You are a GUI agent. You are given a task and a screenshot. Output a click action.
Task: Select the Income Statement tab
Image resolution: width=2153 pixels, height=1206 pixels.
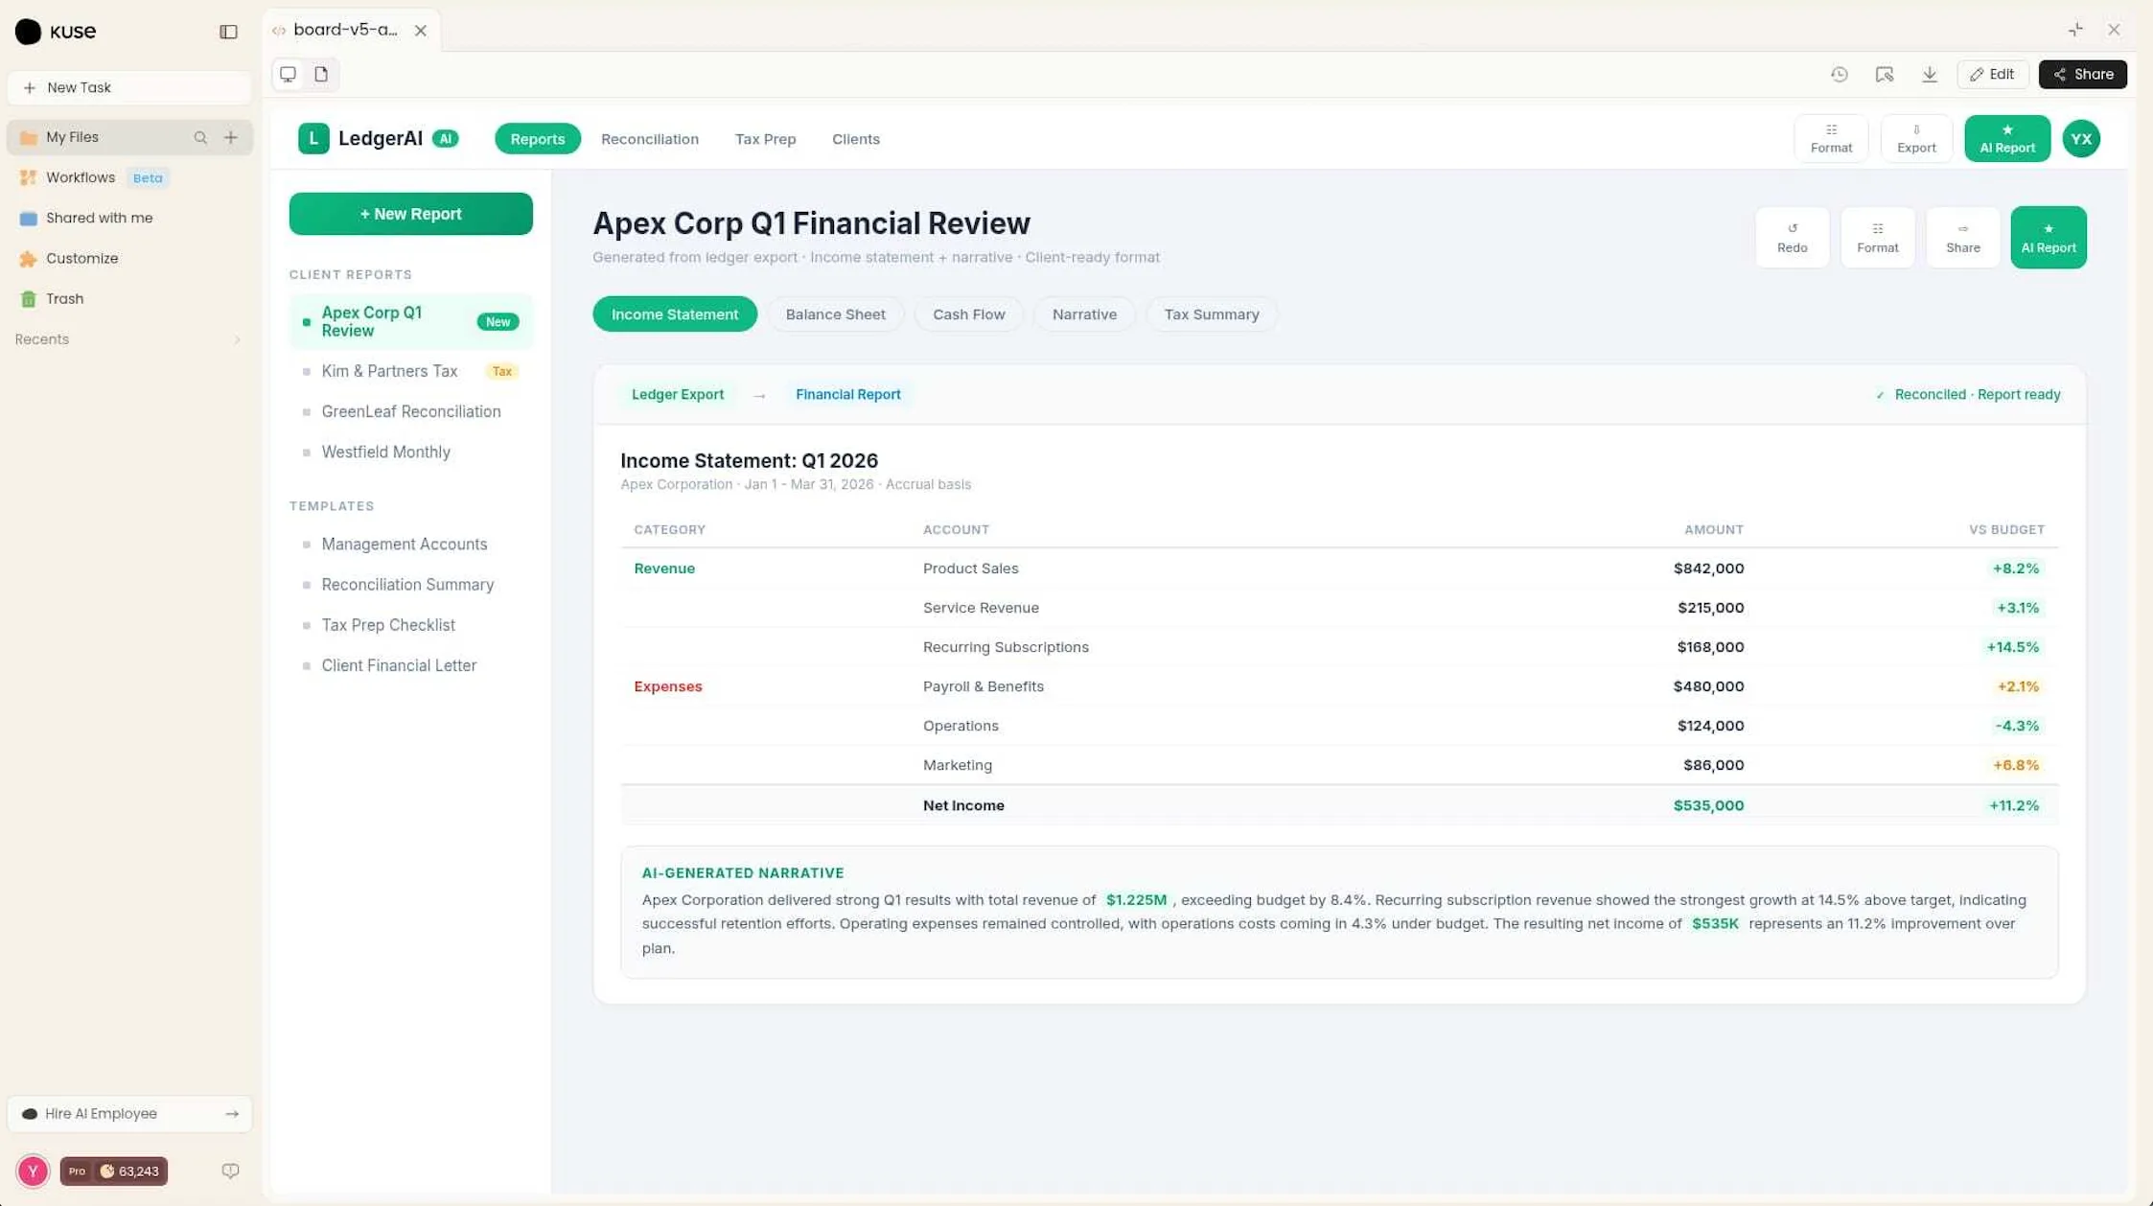675,314
